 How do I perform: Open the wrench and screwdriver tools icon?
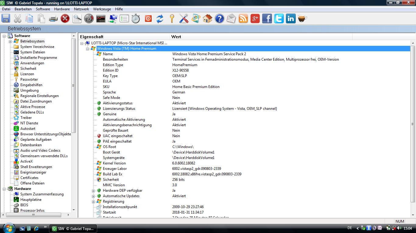(x=184, y=19)
